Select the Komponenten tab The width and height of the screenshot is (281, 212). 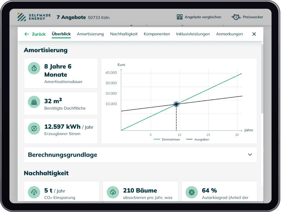point(157,34)
